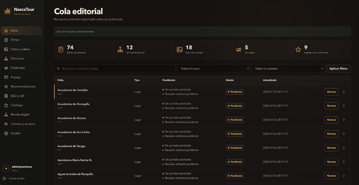
Task: Click the Cerrar sesión logout icon
Action: pos(5,178)
